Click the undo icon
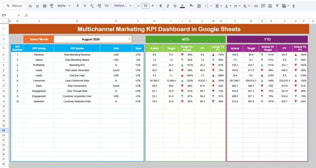The height and width of the screenshot is (168, 316). pyautogui.click(x=30, y=6)
